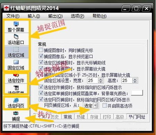Pick the selected region dashed-box icon
Screen dimensions: 156x135
(x=16, y=49)
